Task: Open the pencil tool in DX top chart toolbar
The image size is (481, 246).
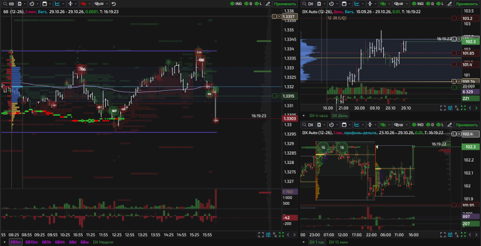Action: (450, 4)
